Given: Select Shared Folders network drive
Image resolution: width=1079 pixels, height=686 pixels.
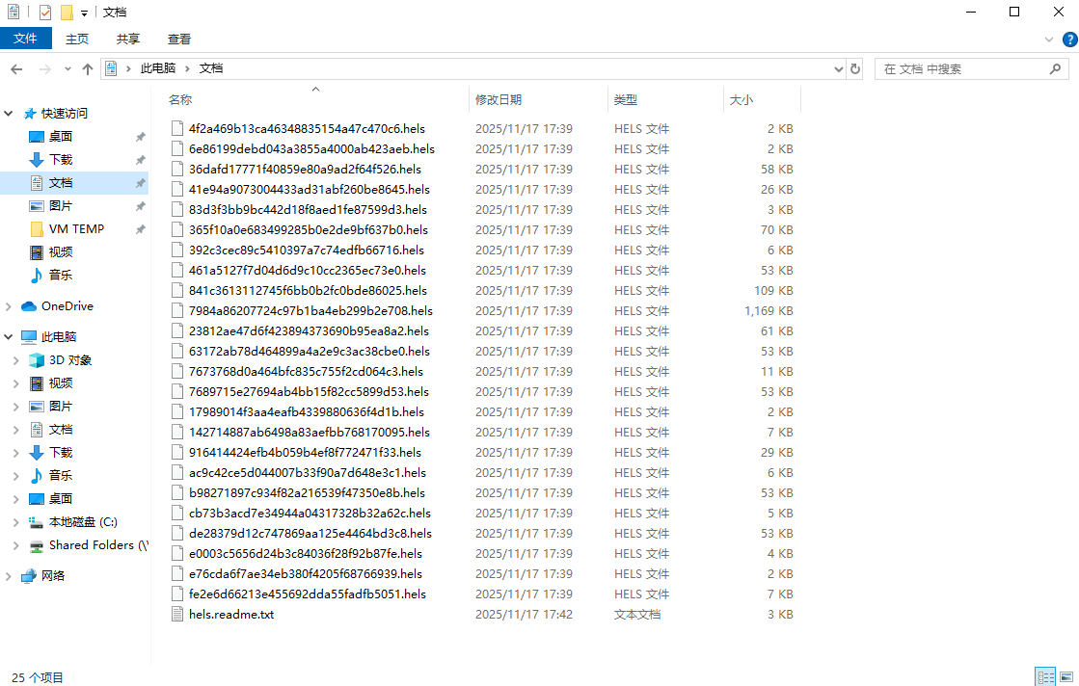Looking at the screenshot, I should click(x=97, y=545).
